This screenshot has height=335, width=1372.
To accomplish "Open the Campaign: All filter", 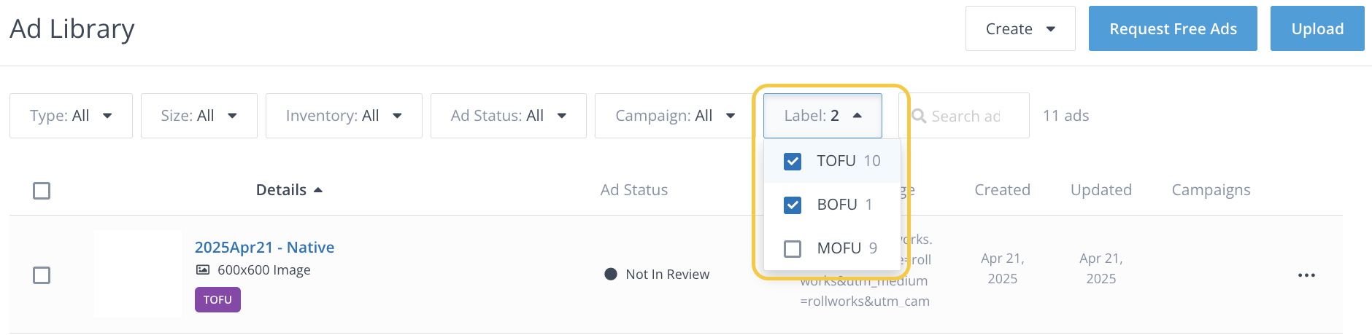I will [674, 116].
